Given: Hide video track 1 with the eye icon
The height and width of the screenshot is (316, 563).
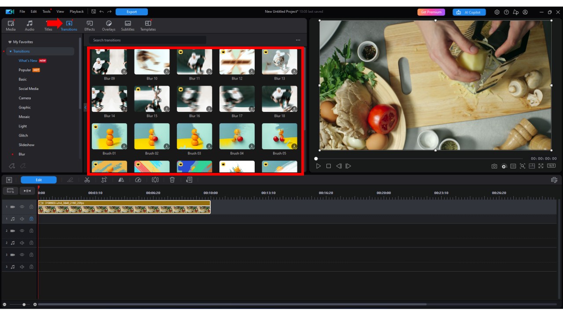Looking at the screenshot, I should (x=22, y=207).
